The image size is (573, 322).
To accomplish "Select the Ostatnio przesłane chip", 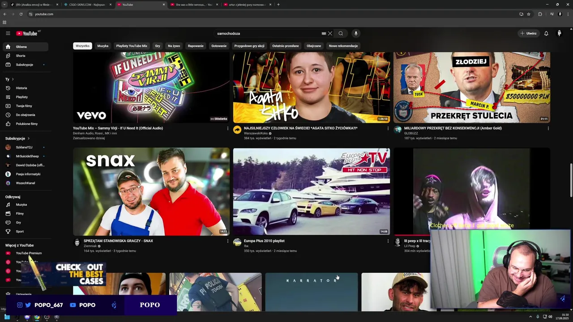I will coord(286,46).
